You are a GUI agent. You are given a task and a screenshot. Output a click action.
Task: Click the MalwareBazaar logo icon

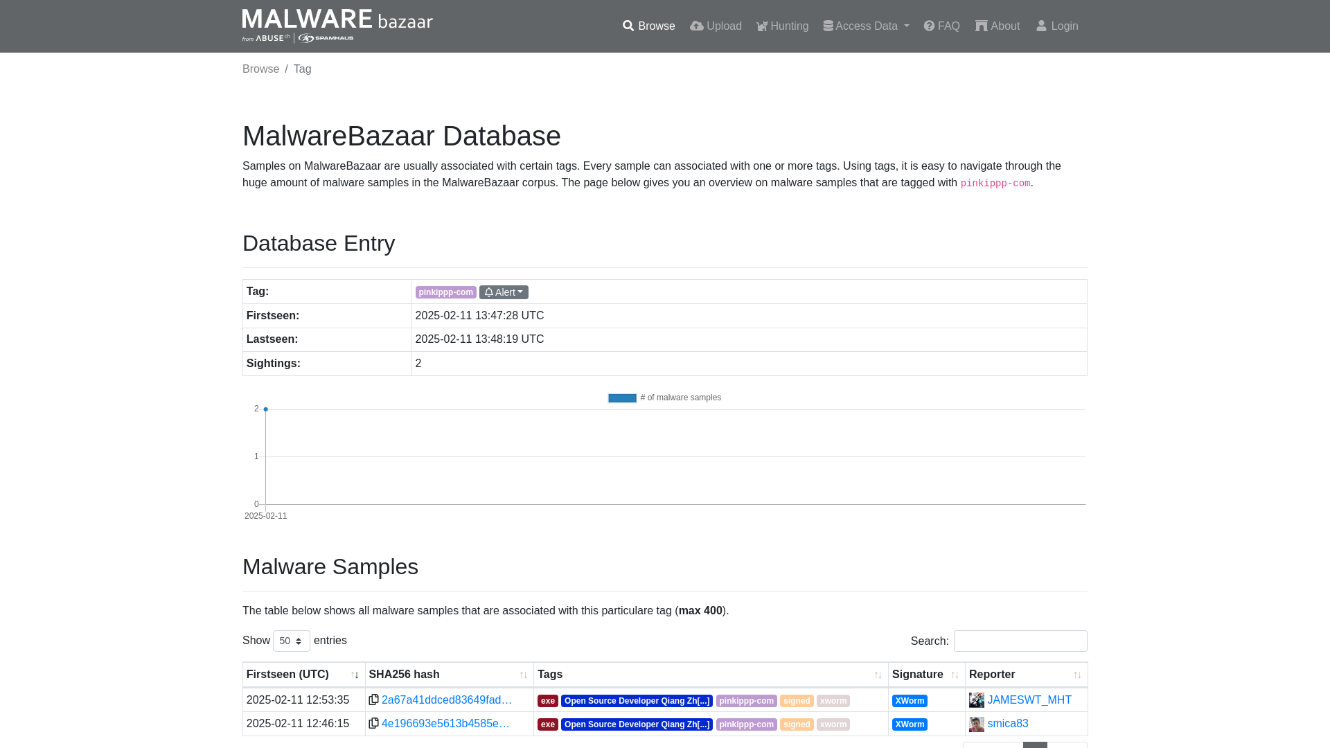(x=337, y=26)
